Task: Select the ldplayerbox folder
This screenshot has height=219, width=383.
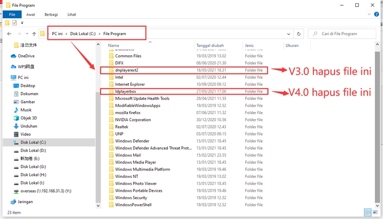Action: pyautogui.click(x=125, y=91)
